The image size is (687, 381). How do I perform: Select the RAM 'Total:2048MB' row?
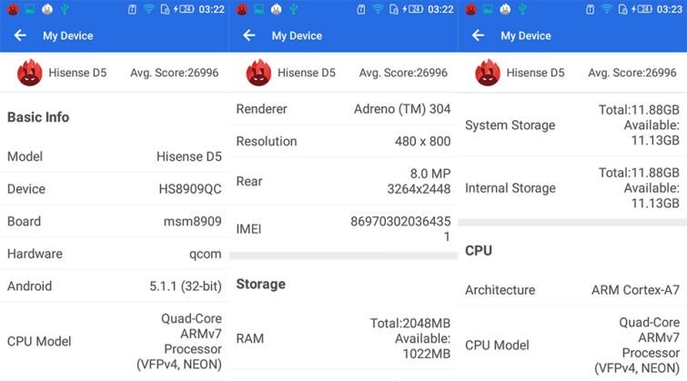(344, 338)
